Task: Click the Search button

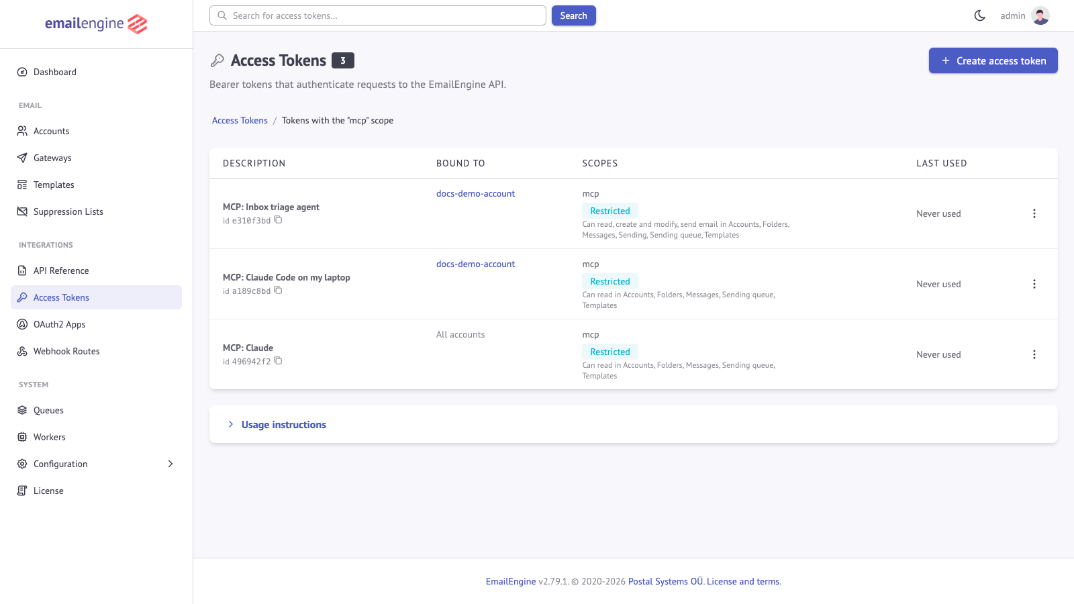Action: coord(574,15)
